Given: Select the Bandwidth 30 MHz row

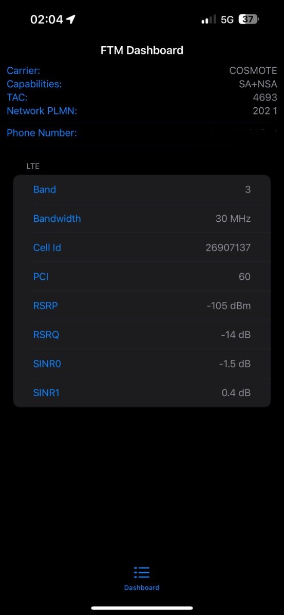Looking at the screenshot, I should (142, 219).
